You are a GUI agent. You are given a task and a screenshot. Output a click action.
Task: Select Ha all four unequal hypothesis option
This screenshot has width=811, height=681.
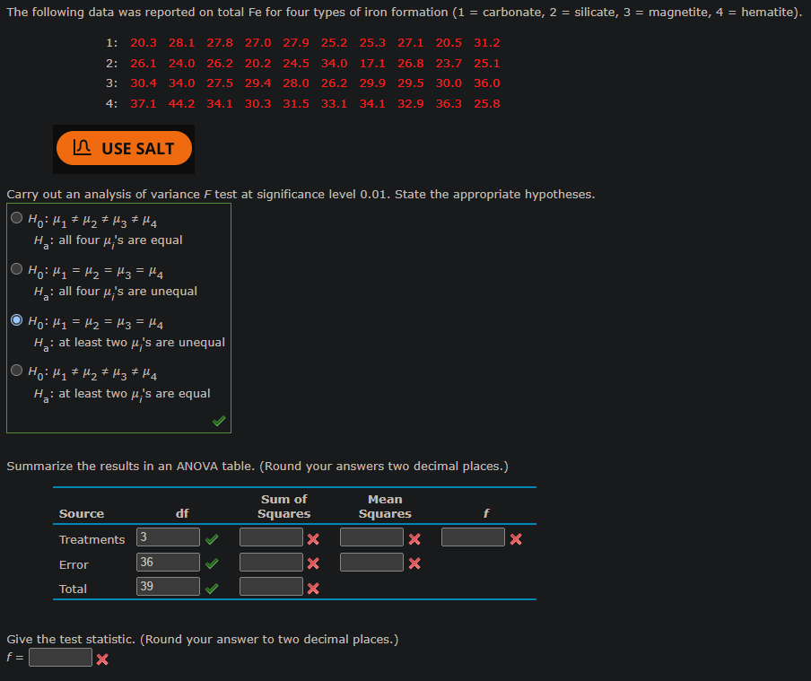(x=16, y=269)
